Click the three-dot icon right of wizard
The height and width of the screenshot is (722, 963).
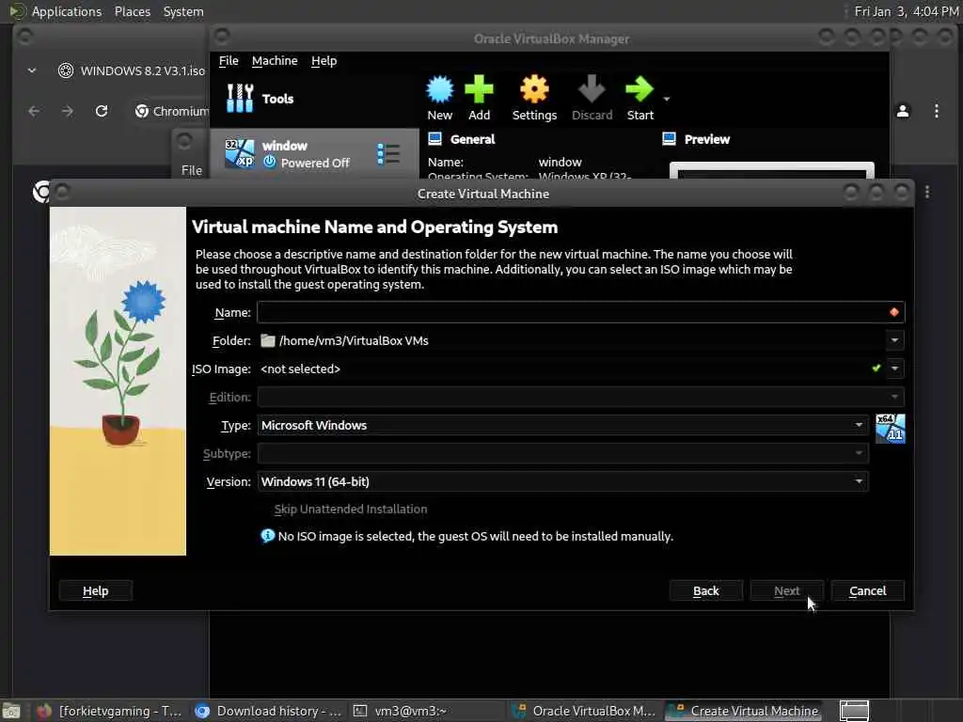pos(927,192)
